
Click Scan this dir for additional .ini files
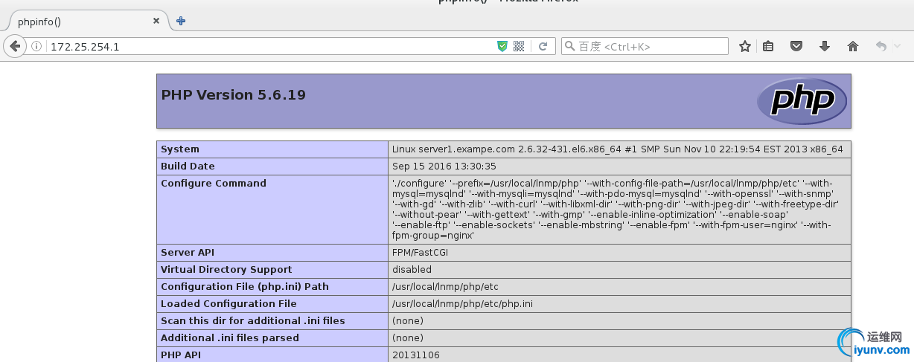(253, 321)
